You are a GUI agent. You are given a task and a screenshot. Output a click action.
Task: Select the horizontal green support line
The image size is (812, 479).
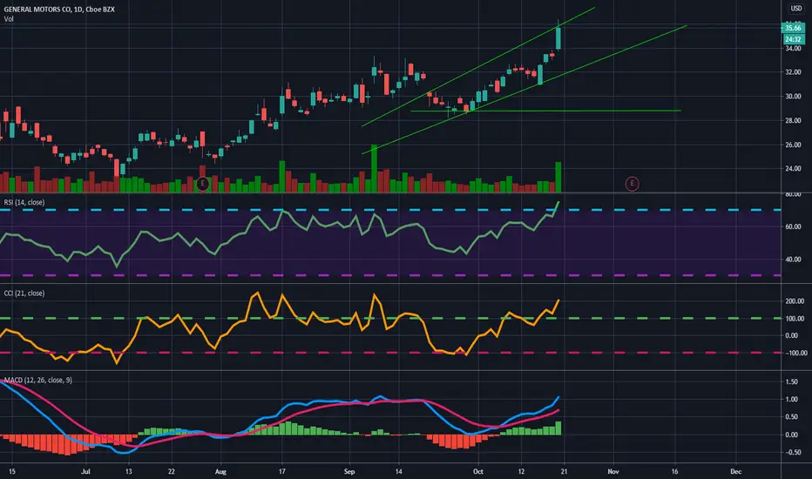pos(545,111)
